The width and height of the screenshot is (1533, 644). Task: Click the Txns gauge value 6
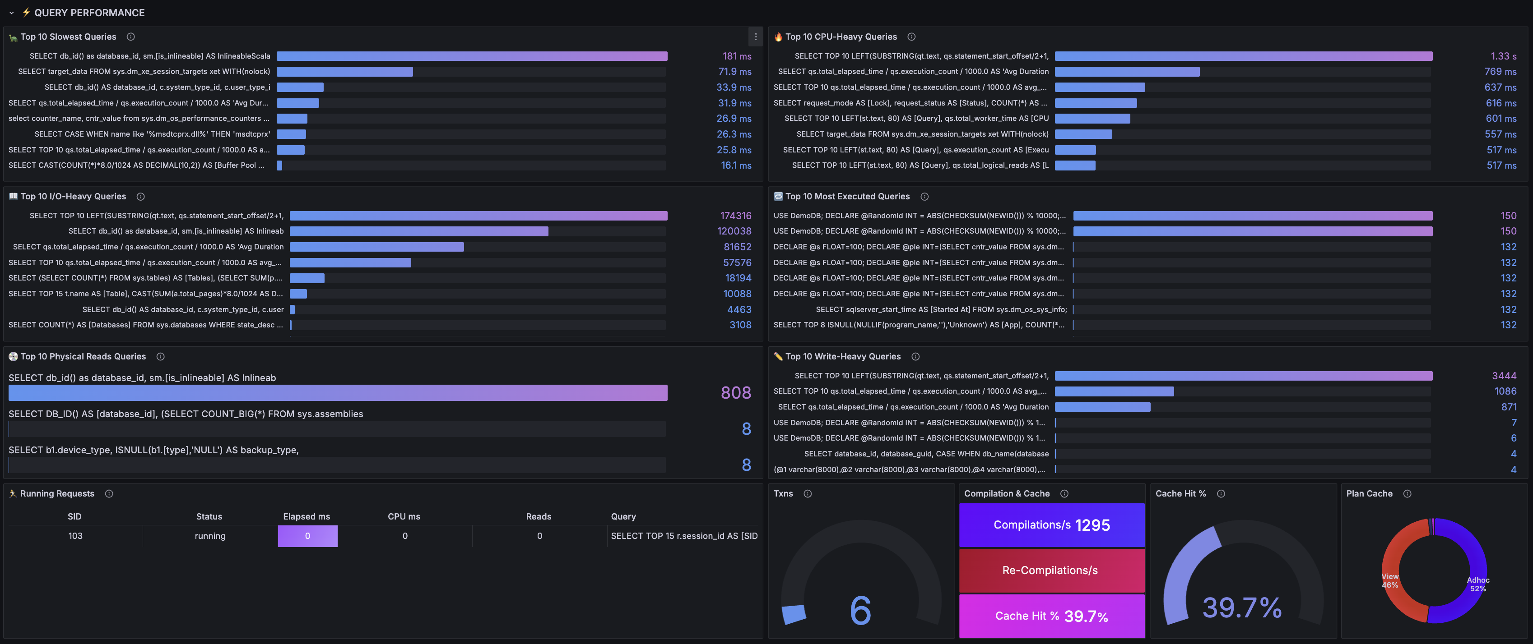[860, 610]
